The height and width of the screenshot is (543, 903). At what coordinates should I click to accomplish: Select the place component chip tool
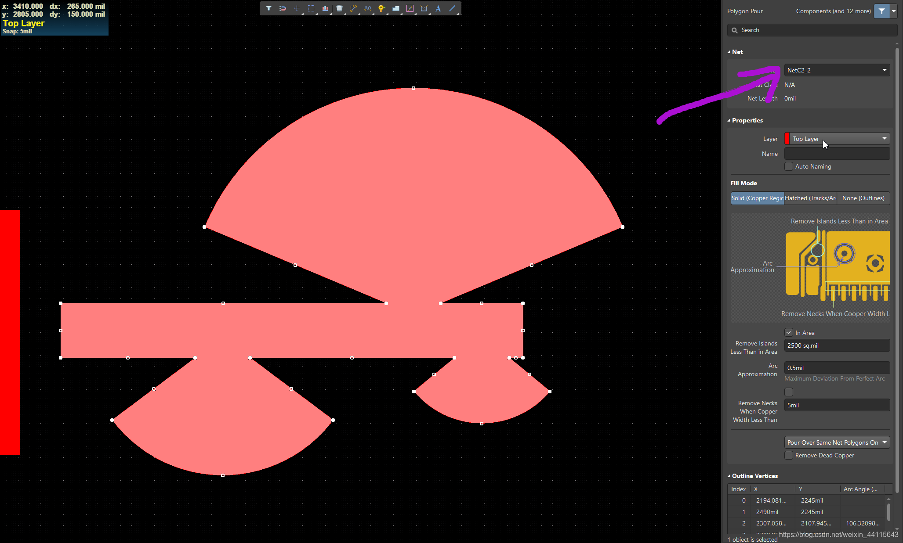click(339, 8)
